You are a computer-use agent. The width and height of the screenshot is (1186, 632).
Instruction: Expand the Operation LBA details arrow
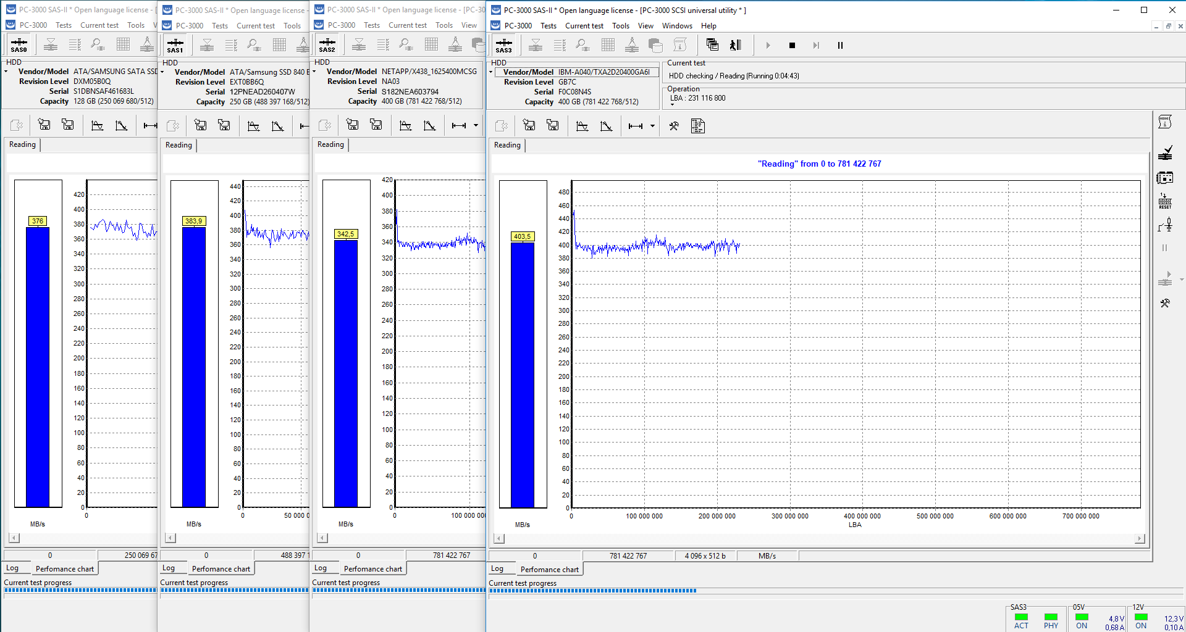coord(673,105)
